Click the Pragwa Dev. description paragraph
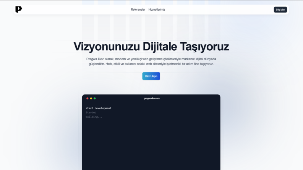 [x=151, y=61]
